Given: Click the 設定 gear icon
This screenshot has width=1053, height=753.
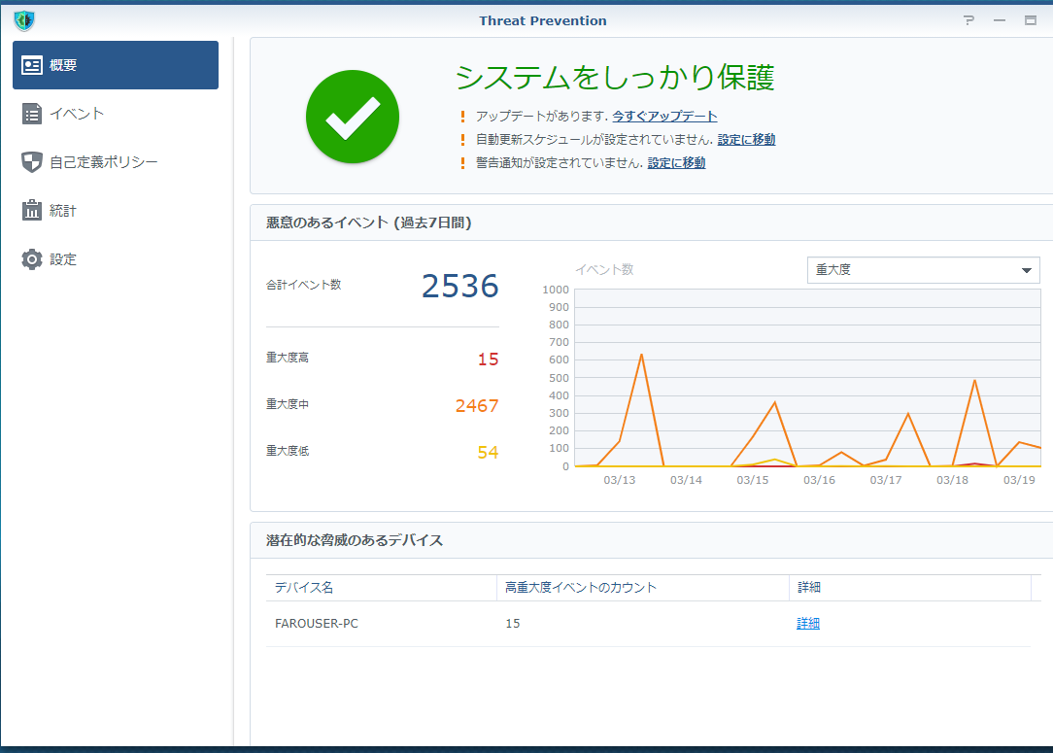Looking at the screenshot, I should [x=32, y=259].
